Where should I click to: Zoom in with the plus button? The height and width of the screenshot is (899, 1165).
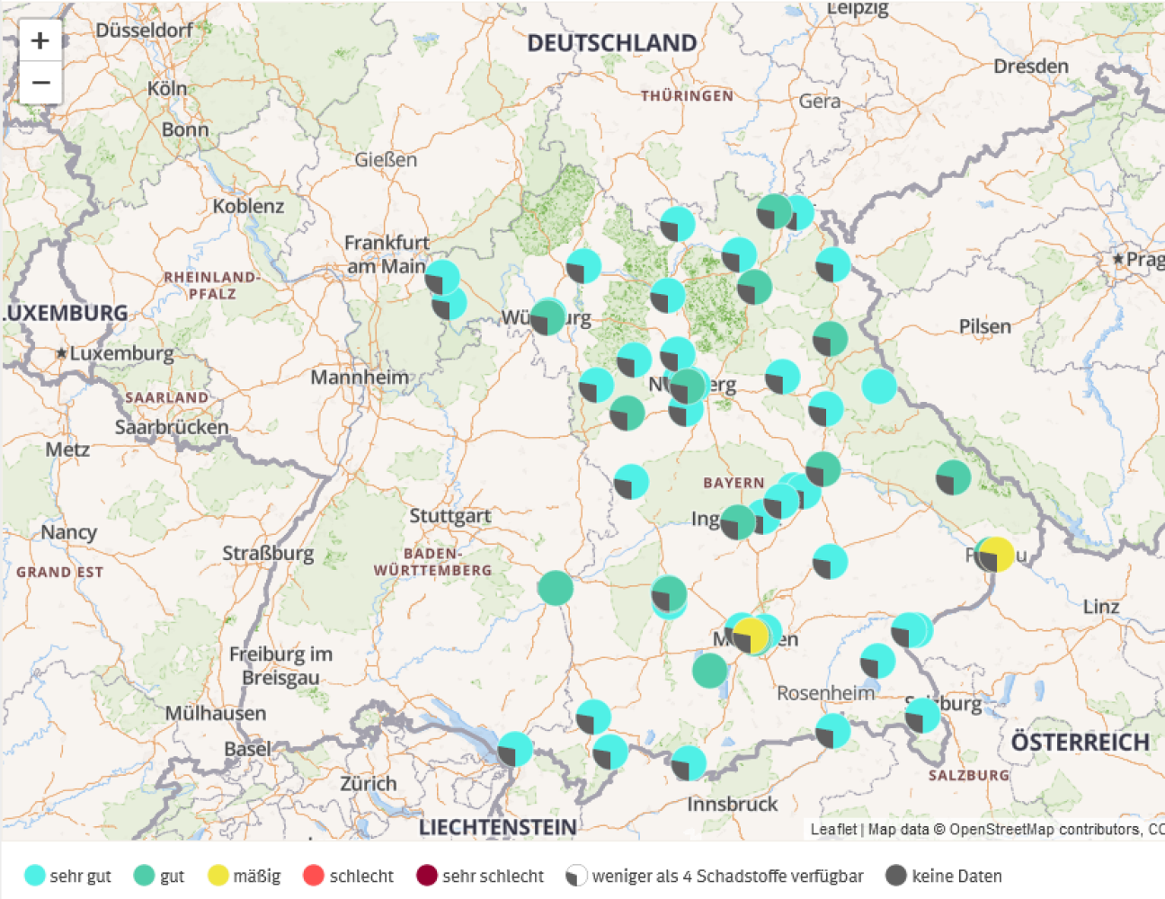coord(40,40)
